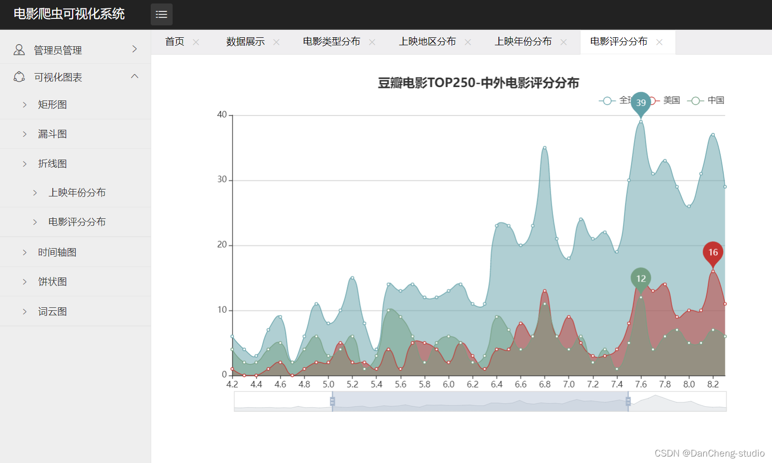Close the 首页 tab
This screenshot has width=772, height=463.
196,42
